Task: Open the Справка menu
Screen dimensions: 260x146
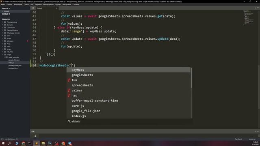Action: [x=76, y=4]
